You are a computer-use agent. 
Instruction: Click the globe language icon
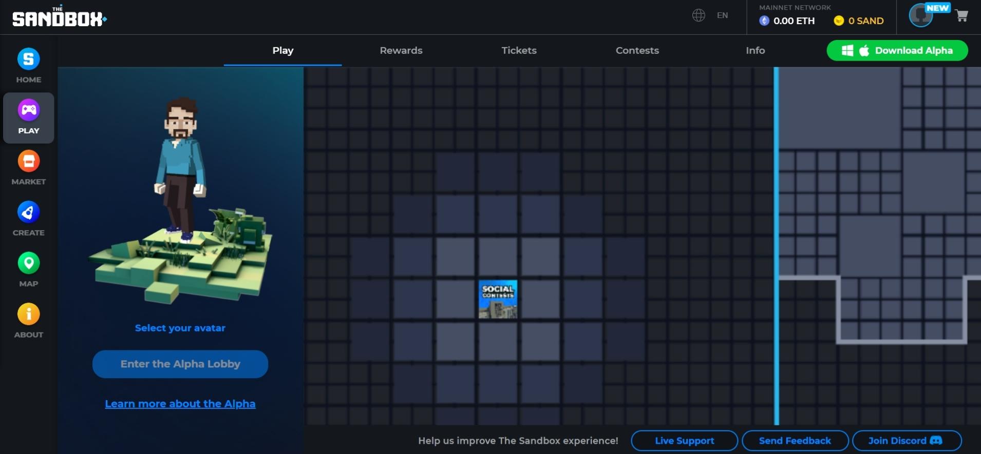[699, 15]
